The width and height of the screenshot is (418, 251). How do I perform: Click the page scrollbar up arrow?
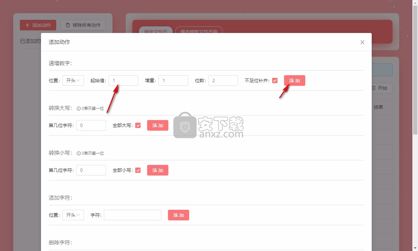click(x=415, y=3)
